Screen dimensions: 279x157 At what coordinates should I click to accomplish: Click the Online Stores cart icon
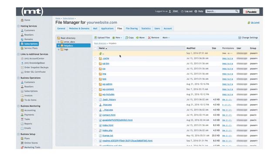(x=22, y=143)
